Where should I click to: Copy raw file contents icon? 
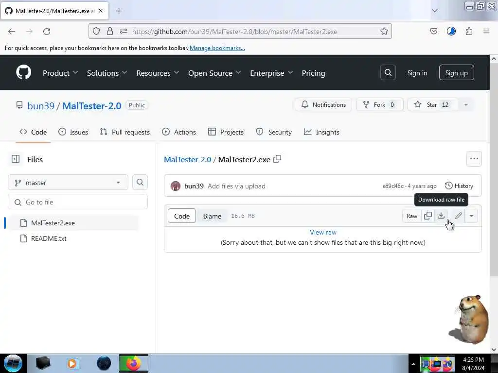tap(428, 216)
